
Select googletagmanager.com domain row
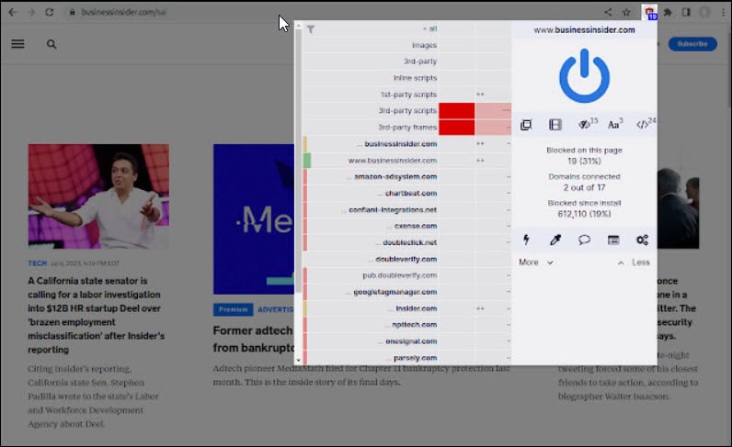[406, 292]
